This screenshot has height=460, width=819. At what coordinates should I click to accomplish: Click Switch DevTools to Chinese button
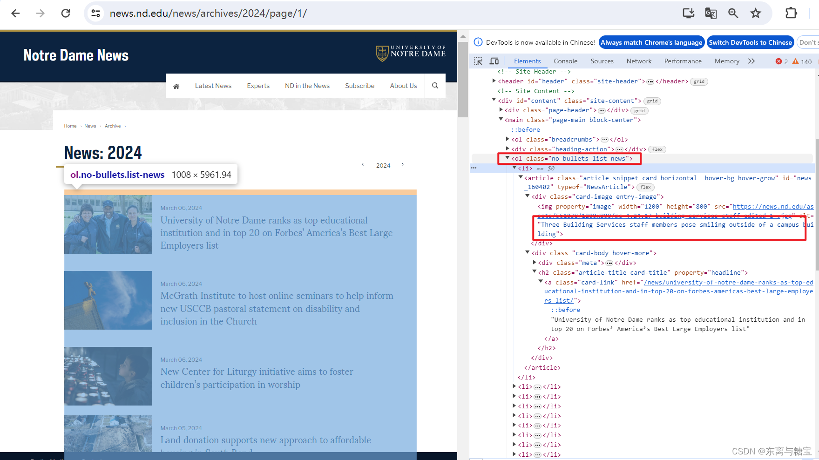click(x=750, y=42)
